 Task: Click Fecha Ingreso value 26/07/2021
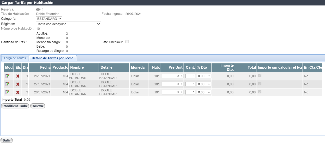click(133, 14)
